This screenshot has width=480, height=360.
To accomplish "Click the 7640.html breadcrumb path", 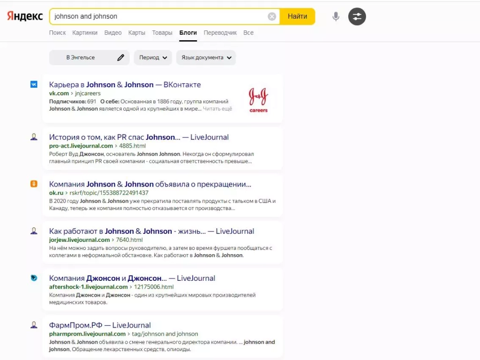I will pos(129,240).
